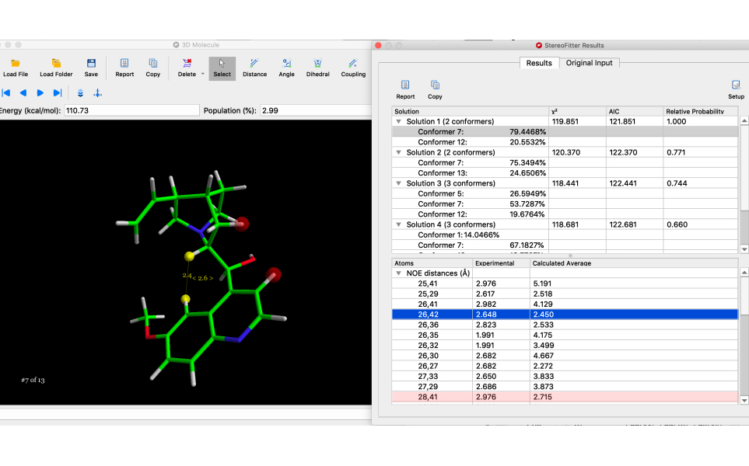This screenshot has width=749, height=466.
Task: Open Setup in StereoFitter Results
Action: [x=736, y=89]
